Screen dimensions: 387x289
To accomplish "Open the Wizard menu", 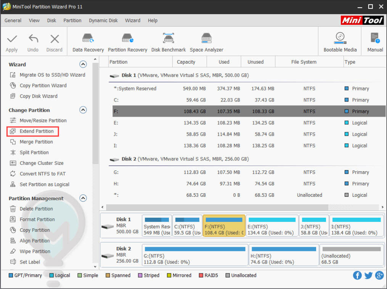I will (133, 21).
